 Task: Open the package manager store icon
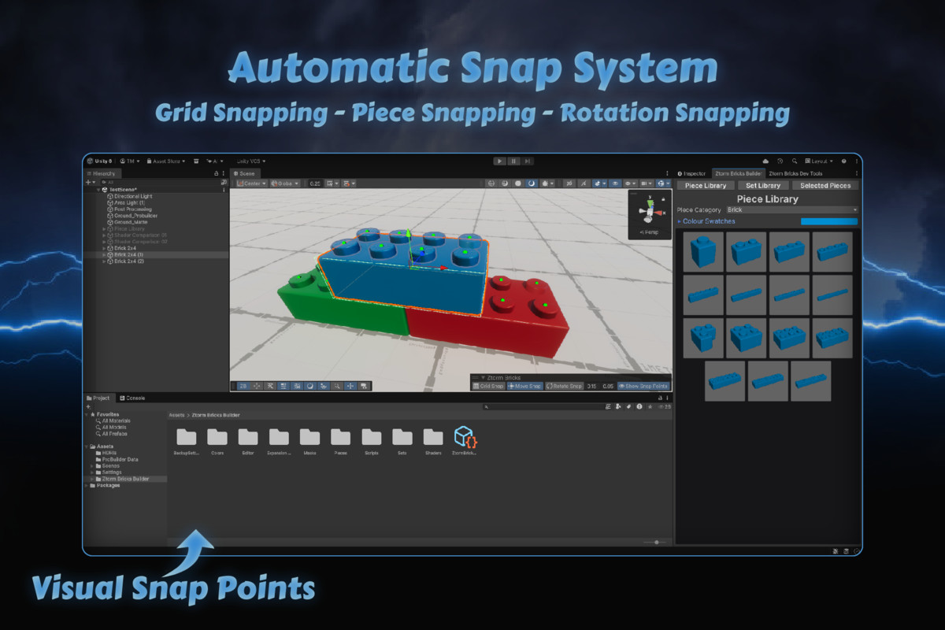(x=198, y=161)
